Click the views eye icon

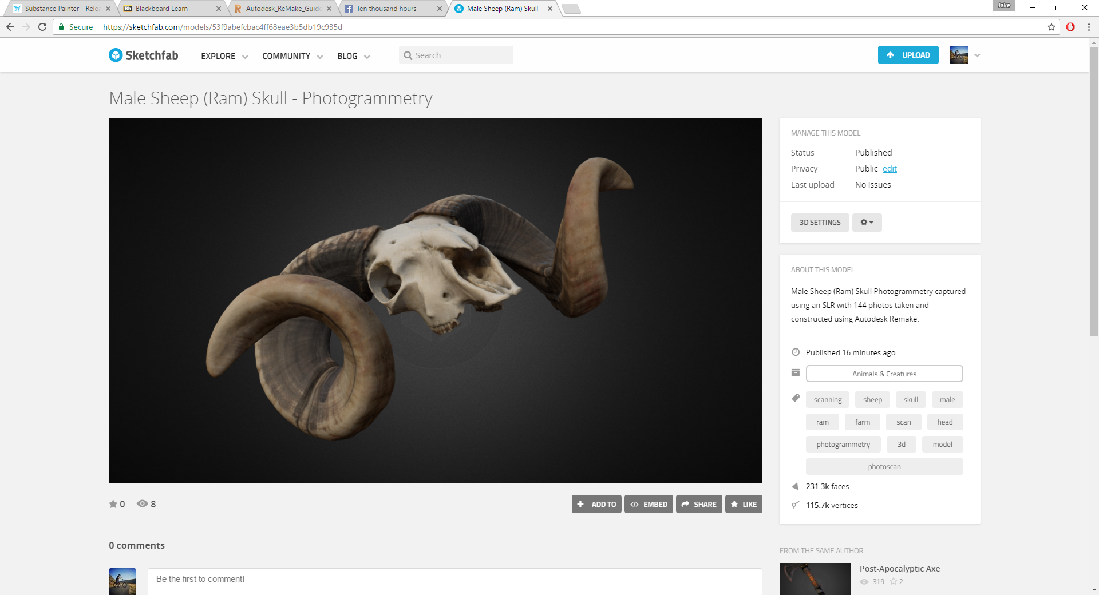click(x=142, y=503)
